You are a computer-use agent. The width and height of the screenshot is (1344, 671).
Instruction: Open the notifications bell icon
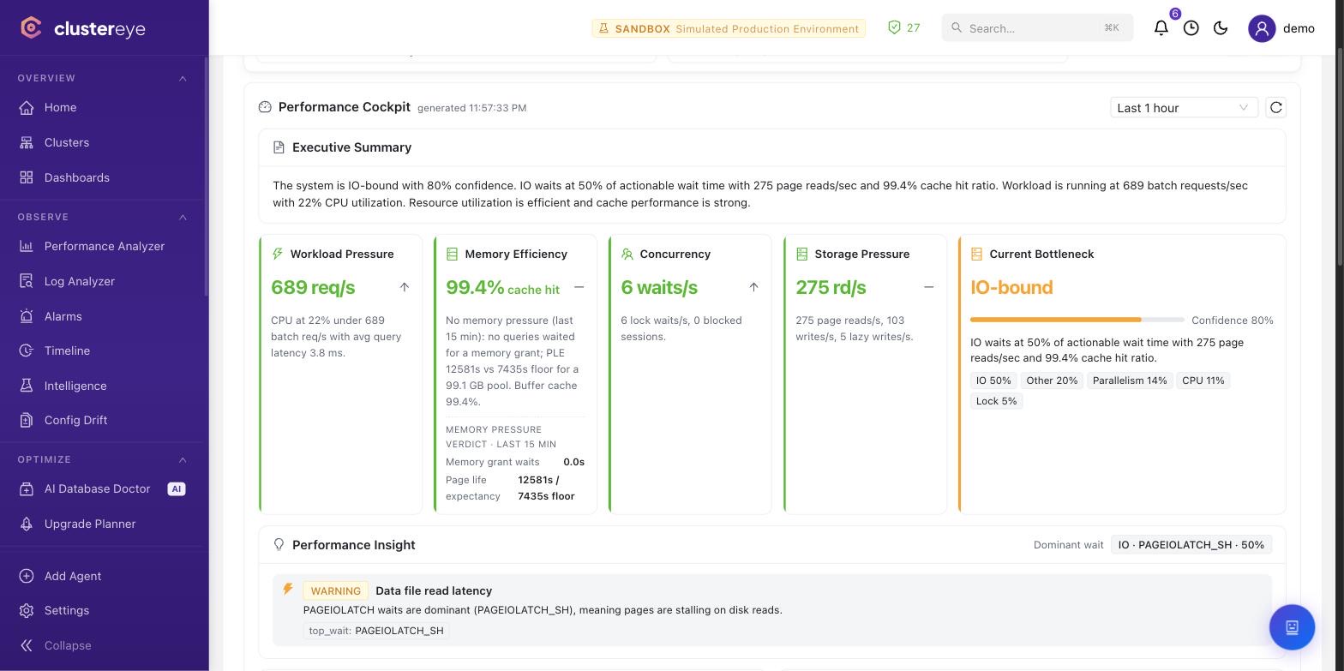[1161, 28]
